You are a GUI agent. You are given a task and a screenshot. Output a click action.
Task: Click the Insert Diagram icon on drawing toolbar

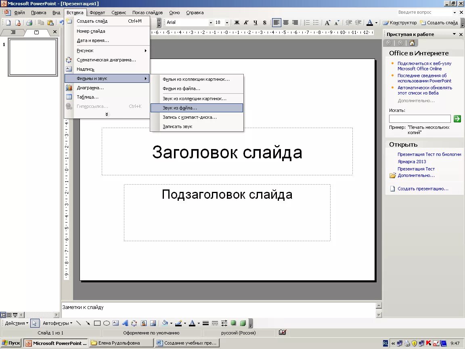click(133, 323)
